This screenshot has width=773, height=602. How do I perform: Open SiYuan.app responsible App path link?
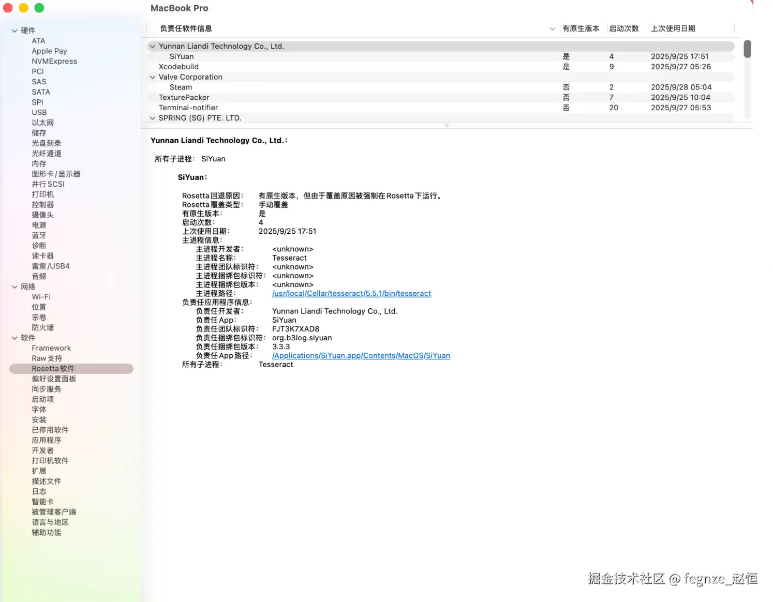click(x=361, y=355)
